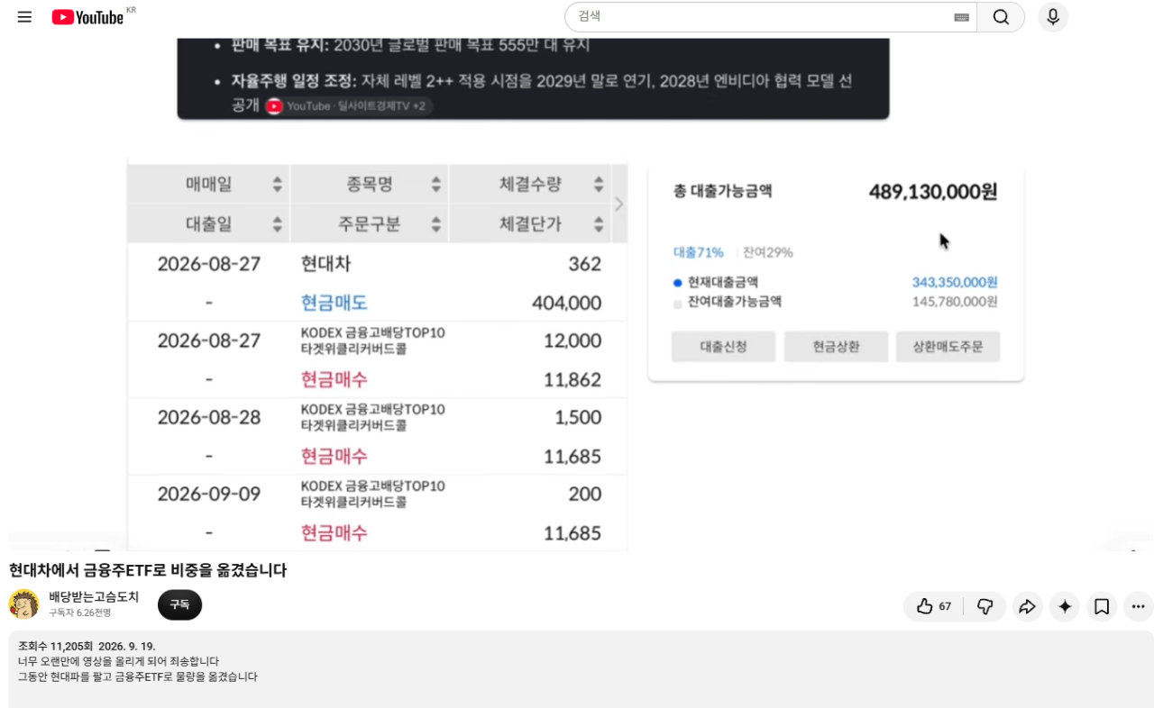This screenshot has width=1154, height=708.
Task: Click the 11,862 execution price cell
Action: click(572, 379)
